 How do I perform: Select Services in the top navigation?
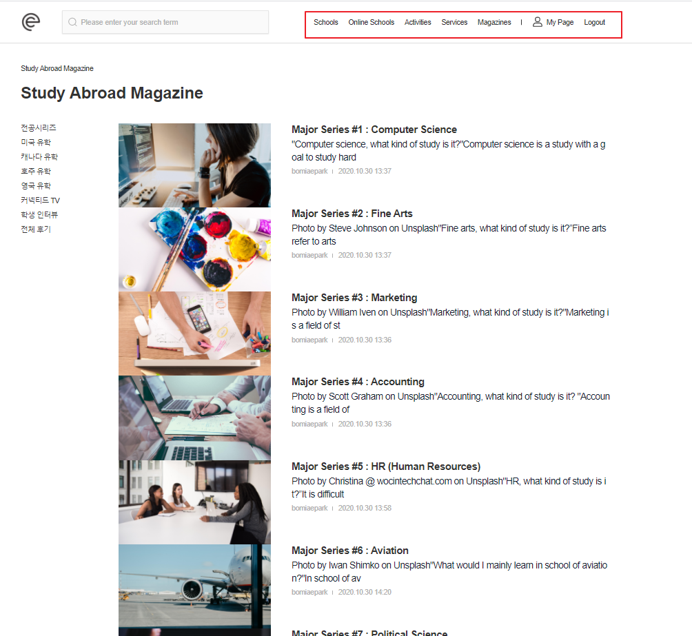click(454, 22)
